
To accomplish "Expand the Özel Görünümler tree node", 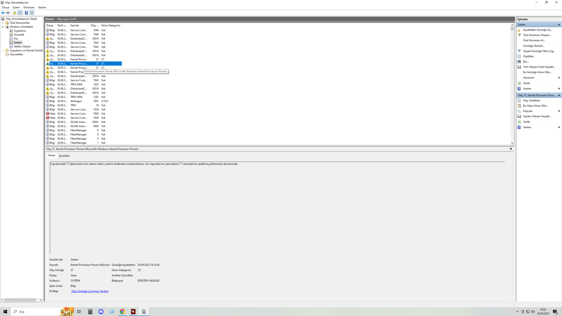I will (3, 23).
